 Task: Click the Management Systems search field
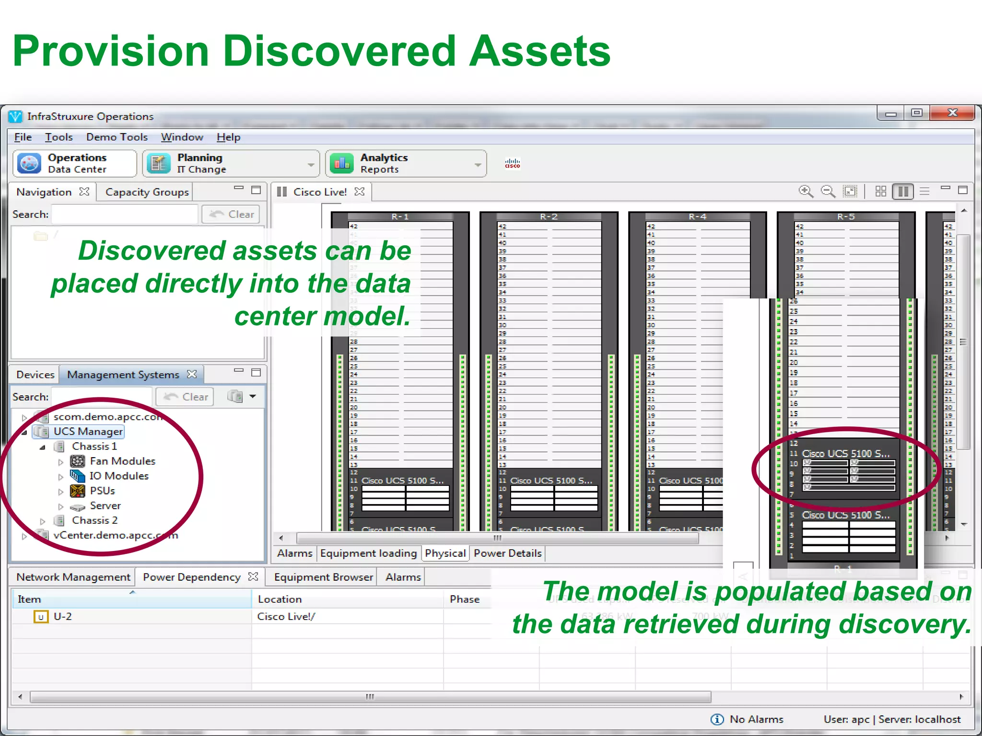point(102,397)
